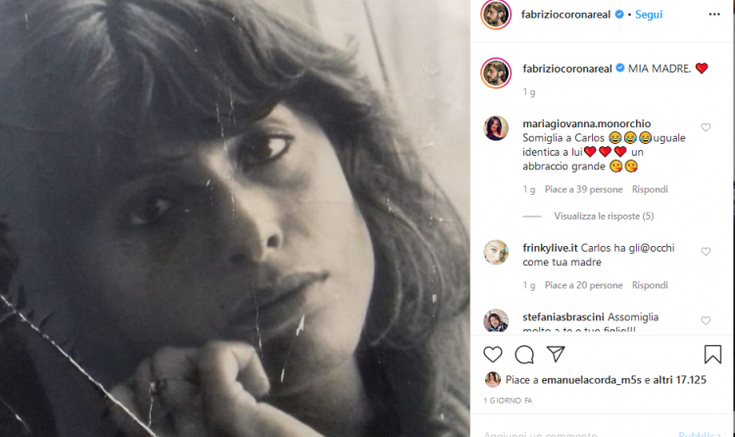The width and height of the screenshot is (735, 437).
Task: Click the black-and-white photo of the post
Action: coord(235,218)
